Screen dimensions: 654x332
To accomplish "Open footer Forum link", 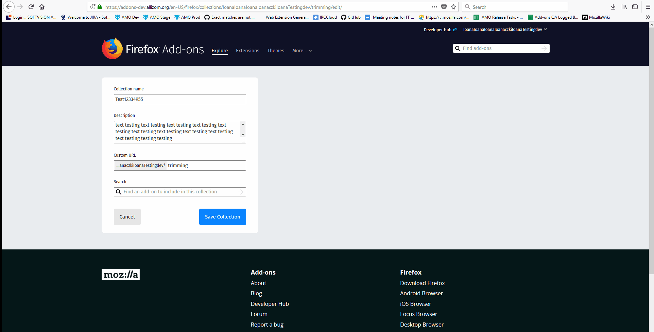I will point(259,314).
